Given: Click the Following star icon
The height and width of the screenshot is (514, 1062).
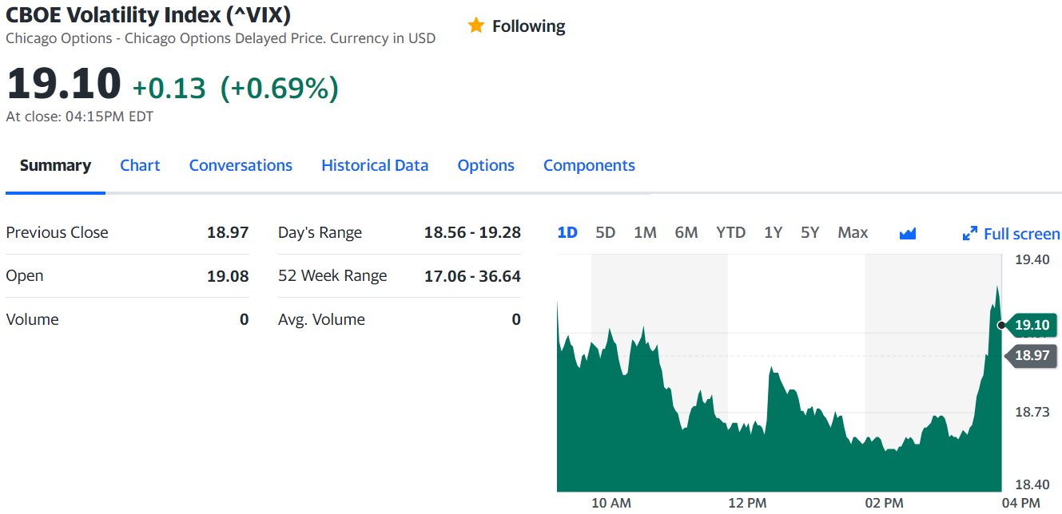Looking at the screenshot, I should pos(476,26).
